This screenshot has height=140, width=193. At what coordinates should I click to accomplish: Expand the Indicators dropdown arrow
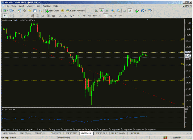[139, 11]
